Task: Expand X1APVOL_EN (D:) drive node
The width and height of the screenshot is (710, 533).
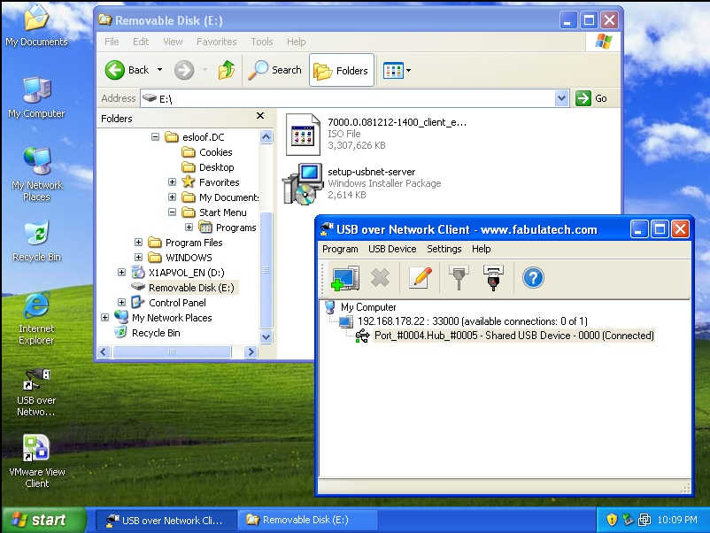Action: (x=122, y=272)
